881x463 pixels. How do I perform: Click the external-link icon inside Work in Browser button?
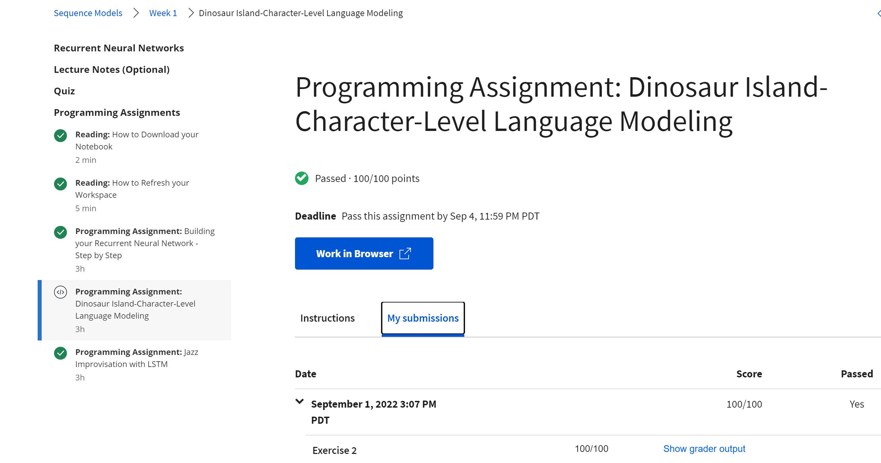[x=405, y=253]
